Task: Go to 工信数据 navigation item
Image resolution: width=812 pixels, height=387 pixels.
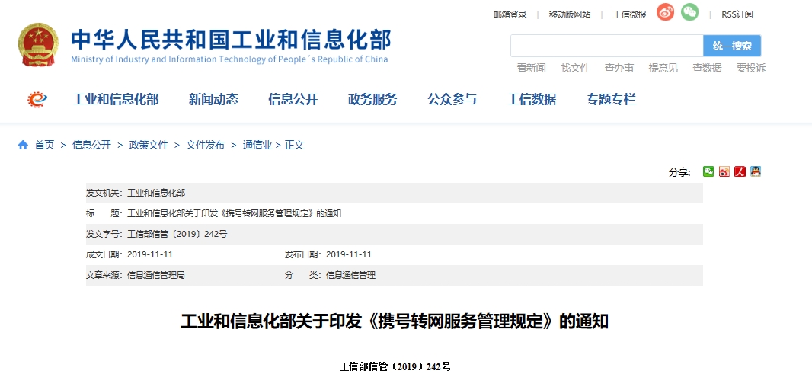Action: tap(532, 99)
